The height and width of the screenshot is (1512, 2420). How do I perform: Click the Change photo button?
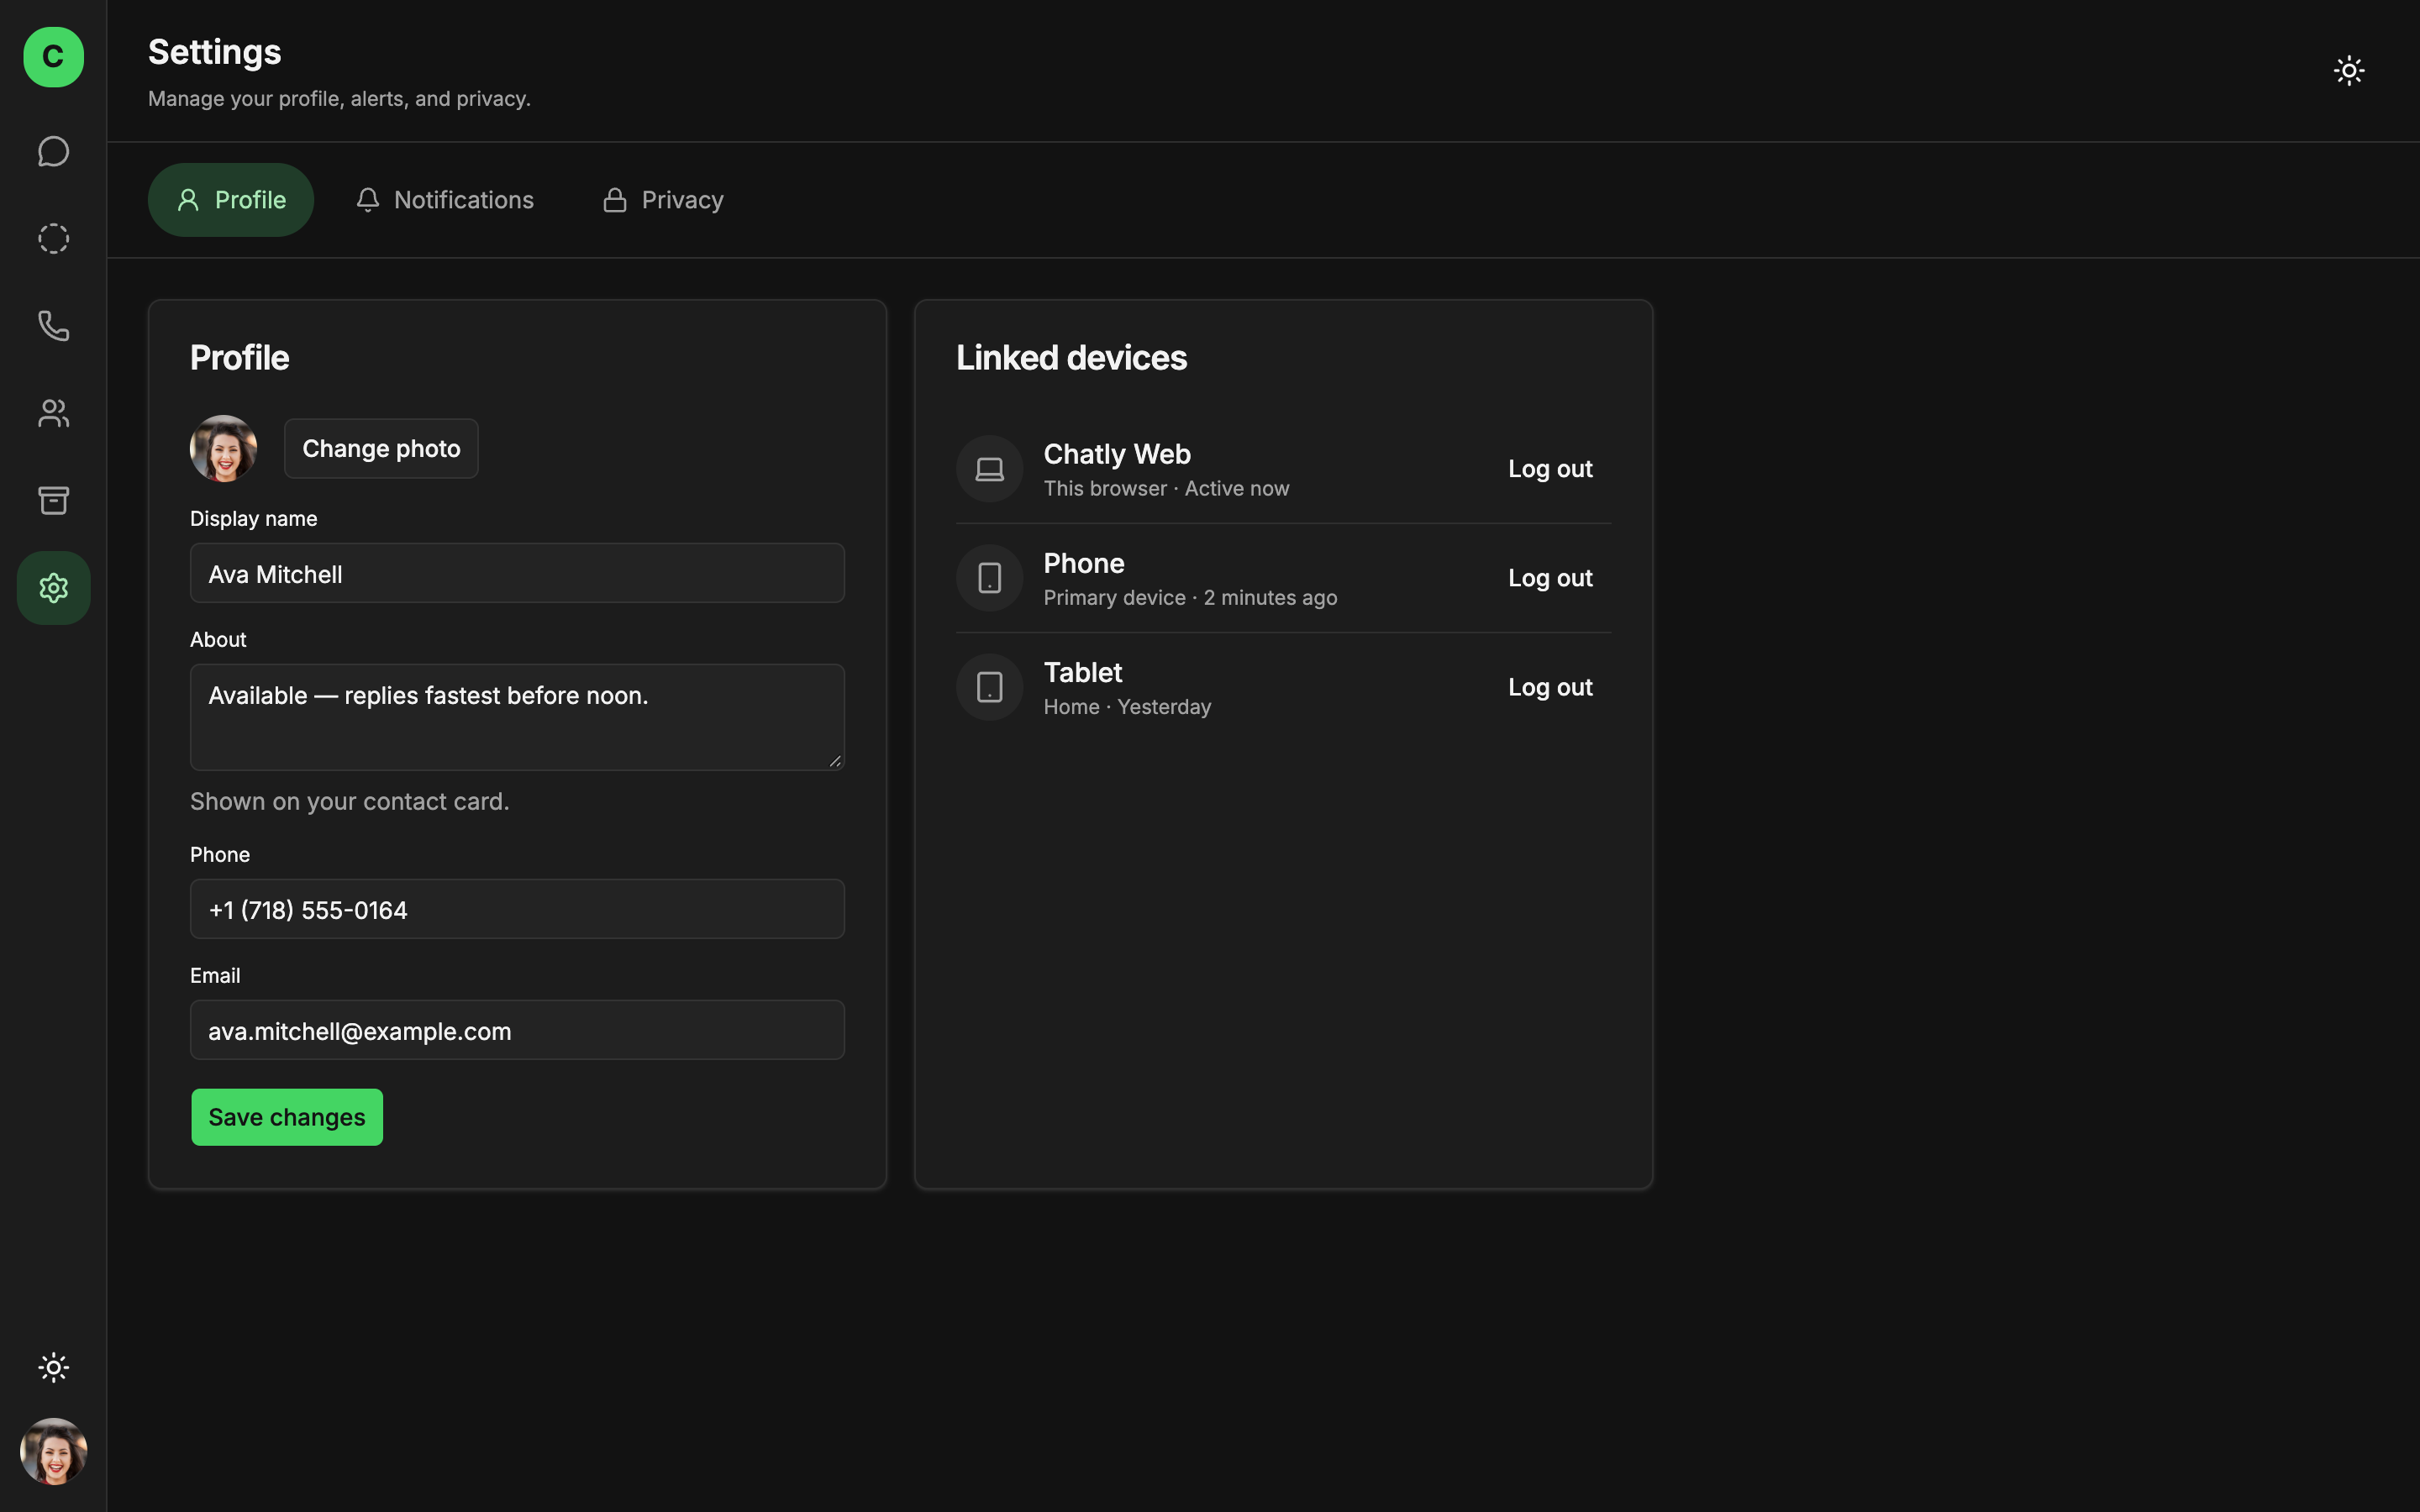tap(381, 448)
